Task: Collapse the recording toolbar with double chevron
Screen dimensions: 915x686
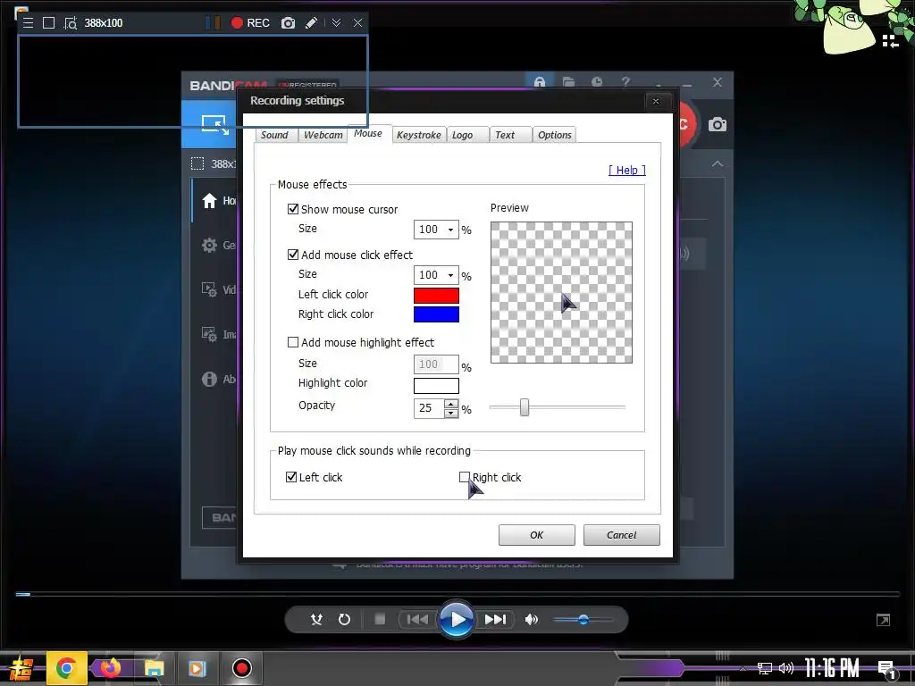Action: pyautogui.click(x=336, y=22)
